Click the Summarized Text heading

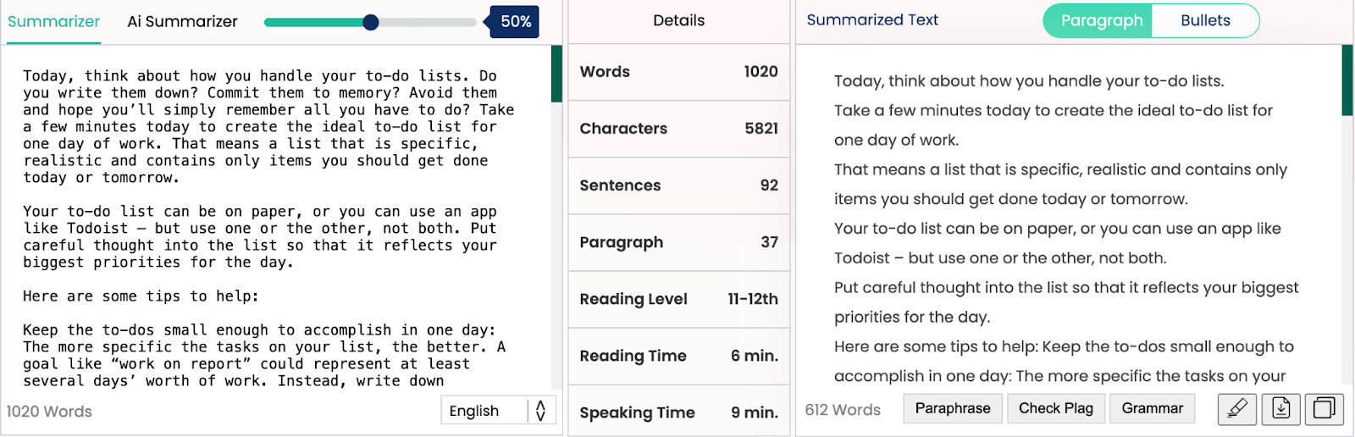(872, 20)
